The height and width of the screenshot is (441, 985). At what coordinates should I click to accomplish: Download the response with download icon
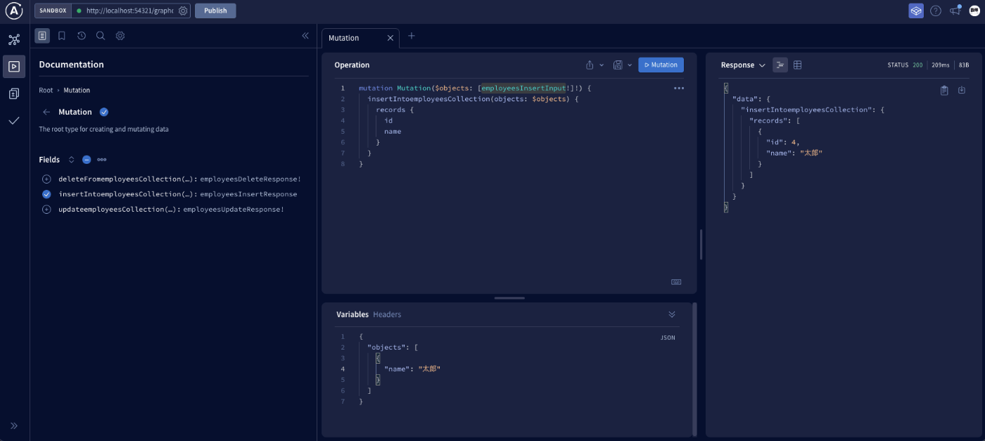[x=962, y=90]
